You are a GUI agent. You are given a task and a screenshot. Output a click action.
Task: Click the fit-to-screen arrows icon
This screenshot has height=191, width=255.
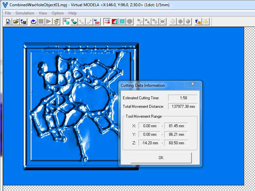[163, 22]
